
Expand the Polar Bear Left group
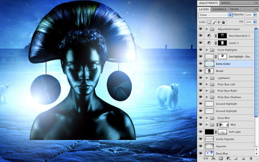tap(207, 84)
